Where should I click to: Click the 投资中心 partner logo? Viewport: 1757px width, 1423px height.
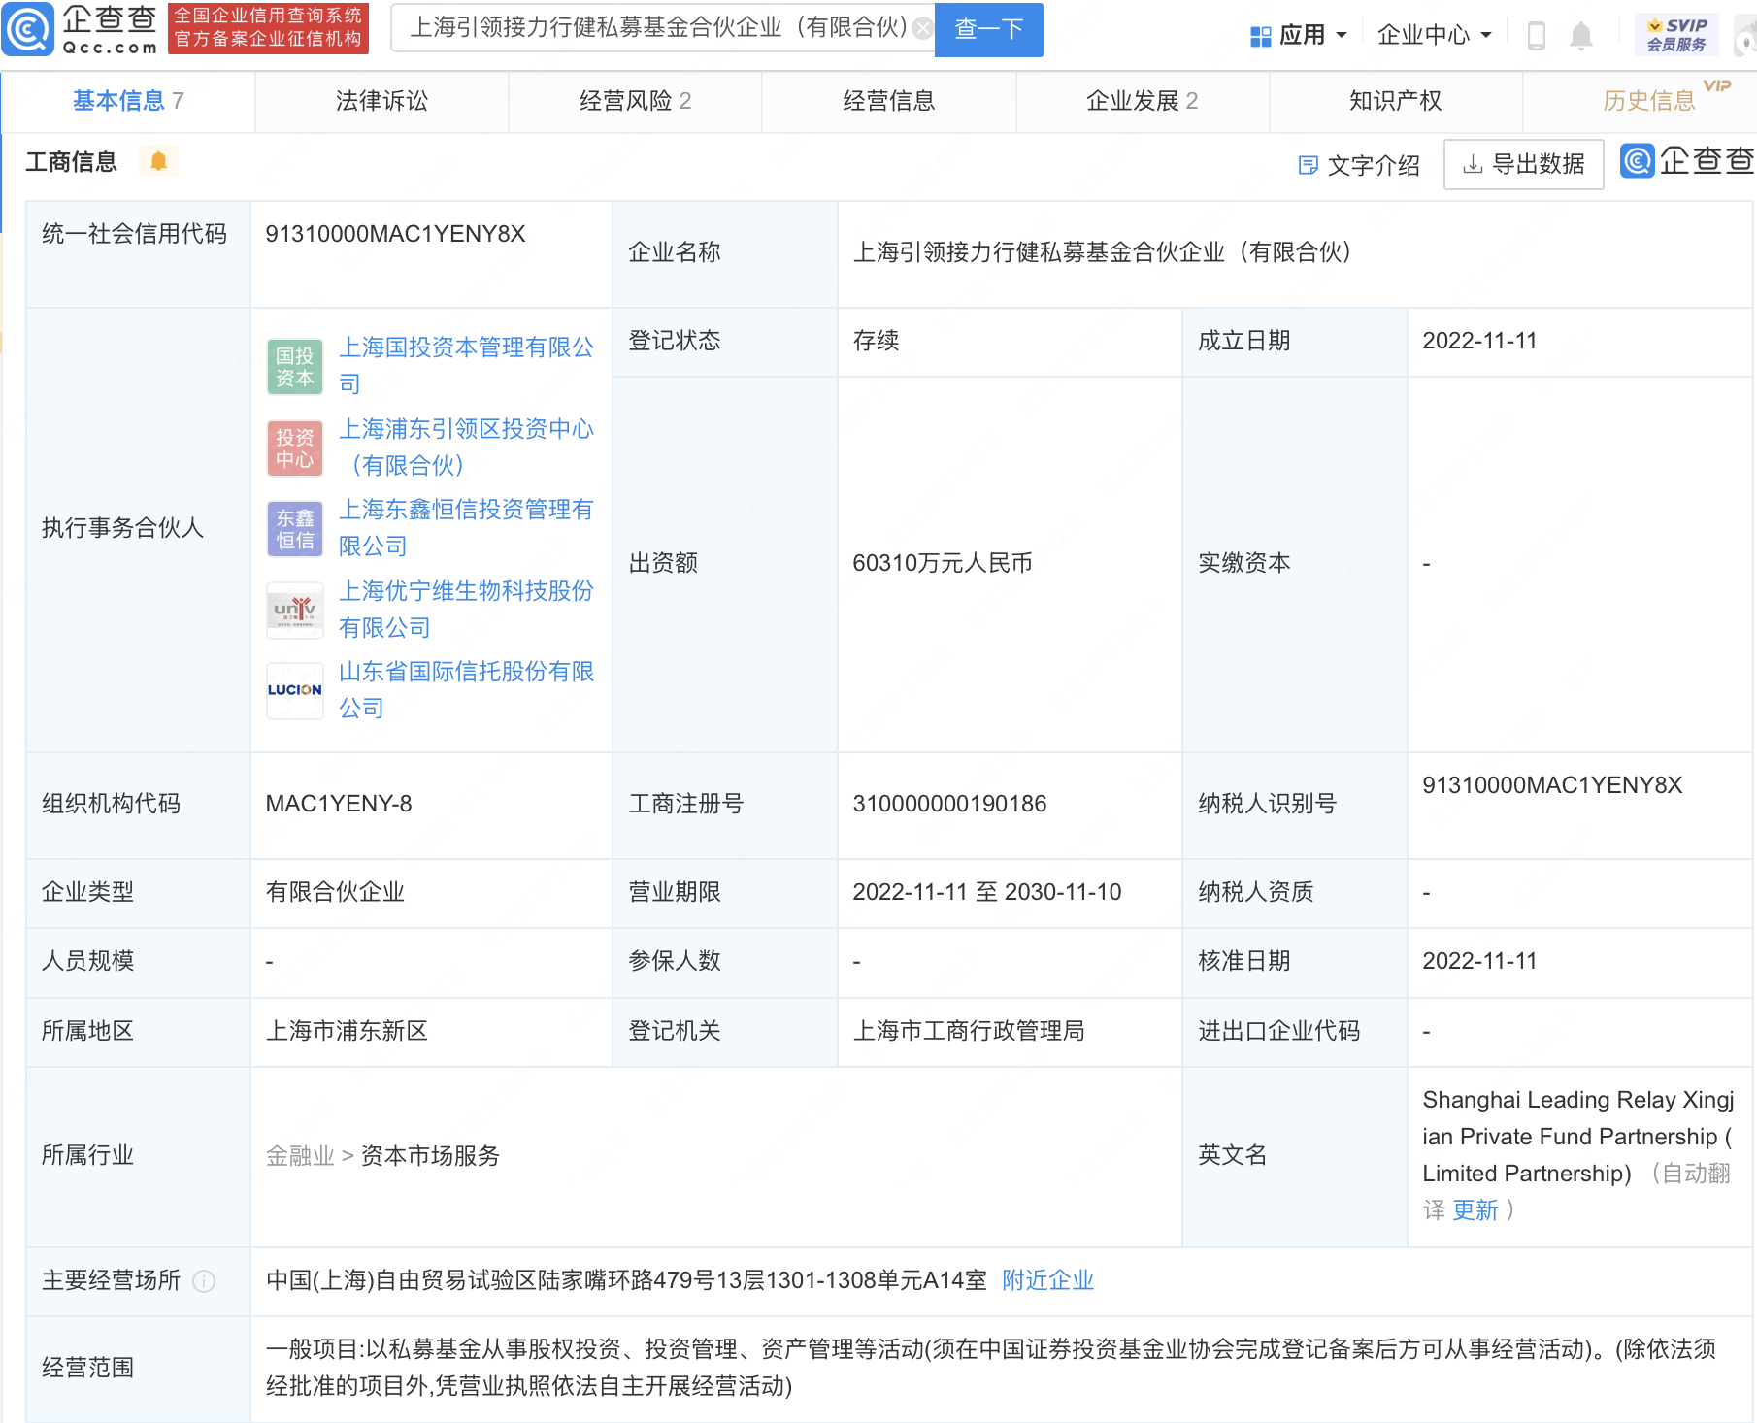(x=295, y=448)
